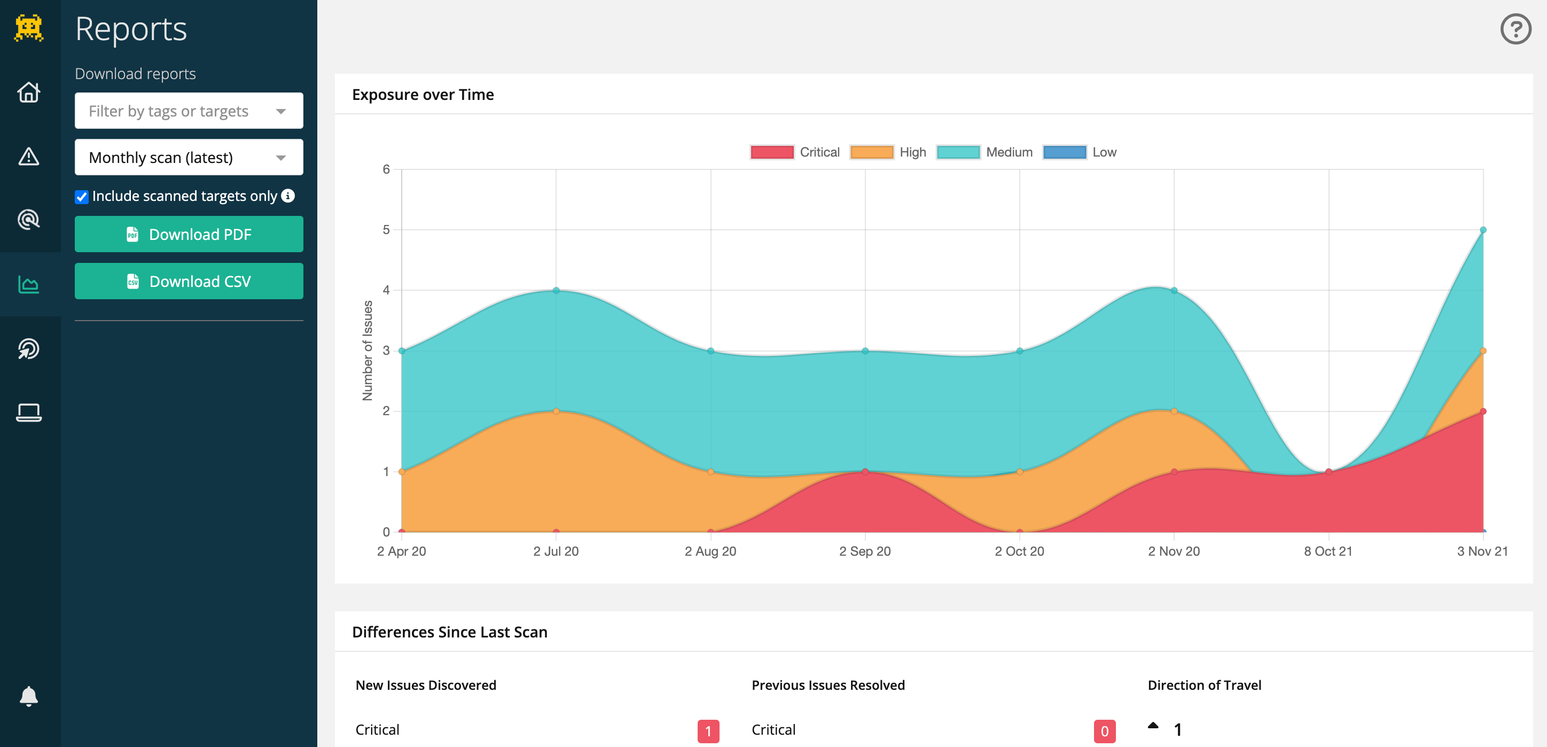Open the laptop devices icon in sidebar
The height and width of the screenshot is (747, 1547).
(29, 413)
